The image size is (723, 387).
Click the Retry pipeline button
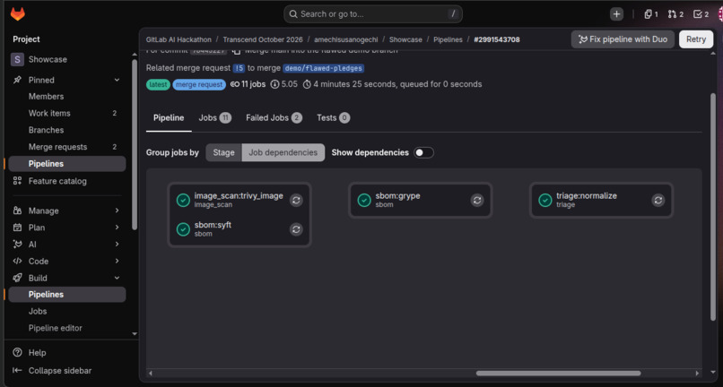click(696, 39)
